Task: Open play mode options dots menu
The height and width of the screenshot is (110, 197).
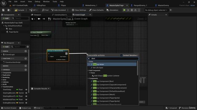Action: point(139,10)
